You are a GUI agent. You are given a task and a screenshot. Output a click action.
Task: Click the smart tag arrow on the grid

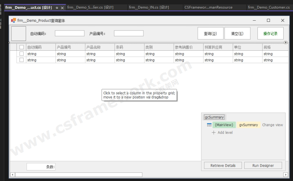[x=286, y=43]
